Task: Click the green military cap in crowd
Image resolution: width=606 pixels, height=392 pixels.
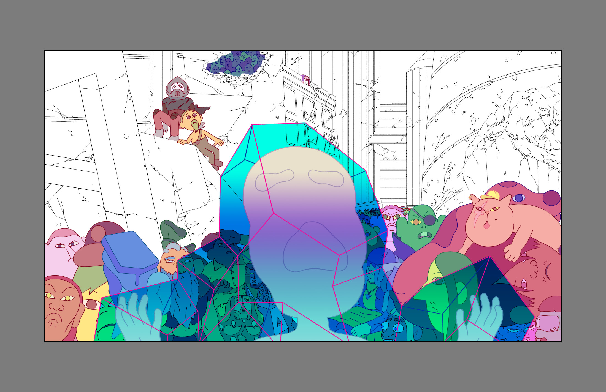Action: 173,230
